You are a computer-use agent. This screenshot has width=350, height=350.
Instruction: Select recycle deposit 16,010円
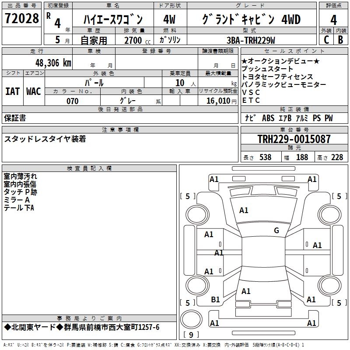click(221, 101)
